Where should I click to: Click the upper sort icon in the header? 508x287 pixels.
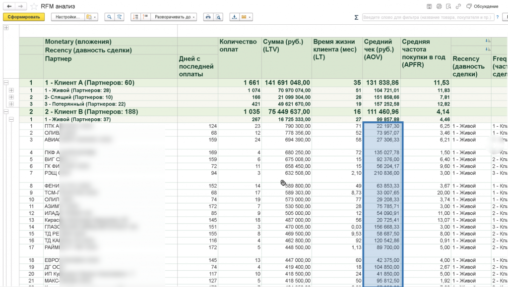[x=488, y=41]
